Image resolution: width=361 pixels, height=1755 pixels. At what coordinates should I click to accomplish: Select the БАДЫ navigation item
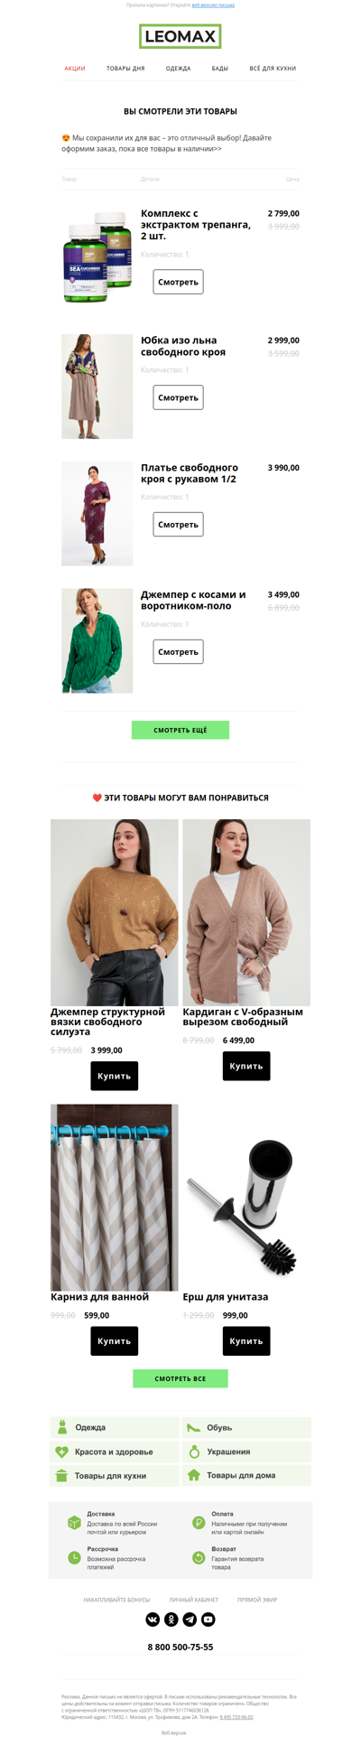tap(220, 69)
